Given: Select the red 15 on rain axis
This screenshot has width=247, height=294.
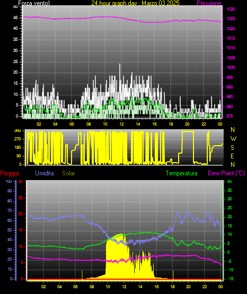Looking at the screenshot, I should click(x=21, y=230).
